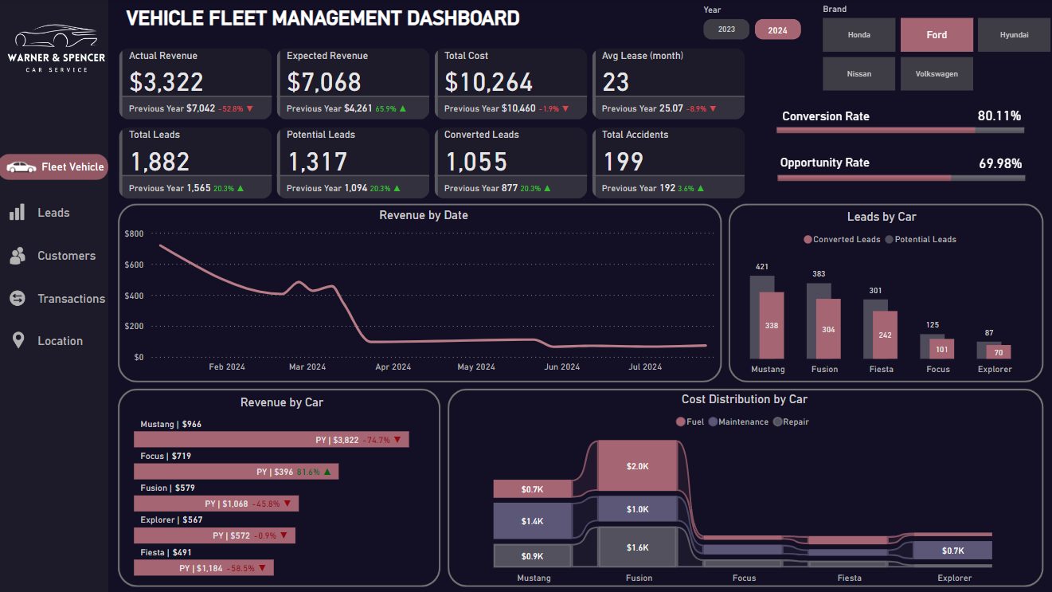1052x592 pixels.
Task: Select year 2024 in the Year slicer
Action: coord(777,29)
